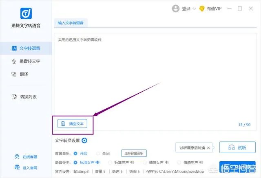261x178 pixels.
Task: Click the 选择背景音乐 button
Action: tap(134, 153)
